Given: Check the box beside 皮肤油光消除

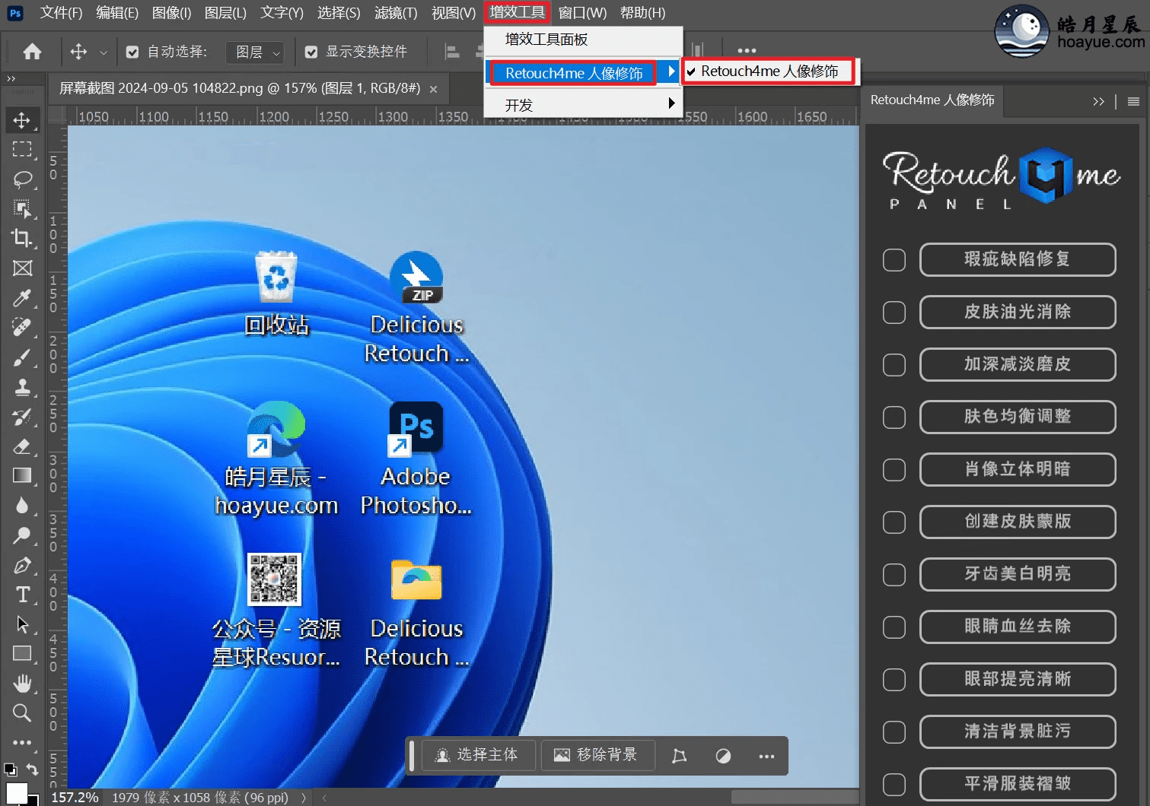Looking at the screenshot, I should (894, 313).
